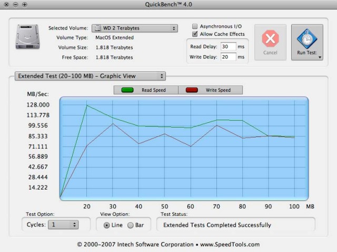This screenshot has width=337, height=252.
Task: Click the 14.222 axis label
Action: 38,187
